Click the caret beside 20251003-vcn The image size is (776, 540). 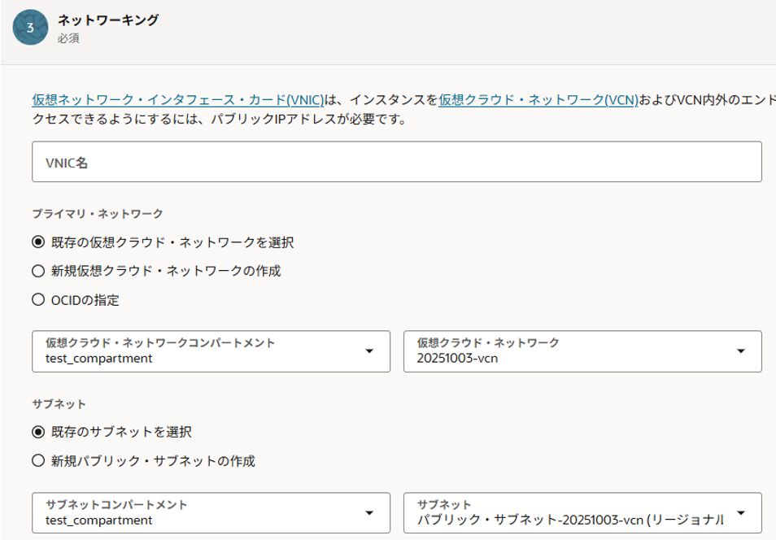(x=740, y=351)
